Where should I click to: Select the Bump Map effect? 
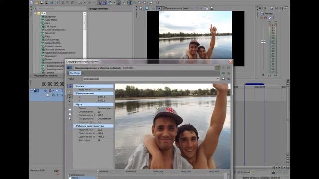point(50,17)
